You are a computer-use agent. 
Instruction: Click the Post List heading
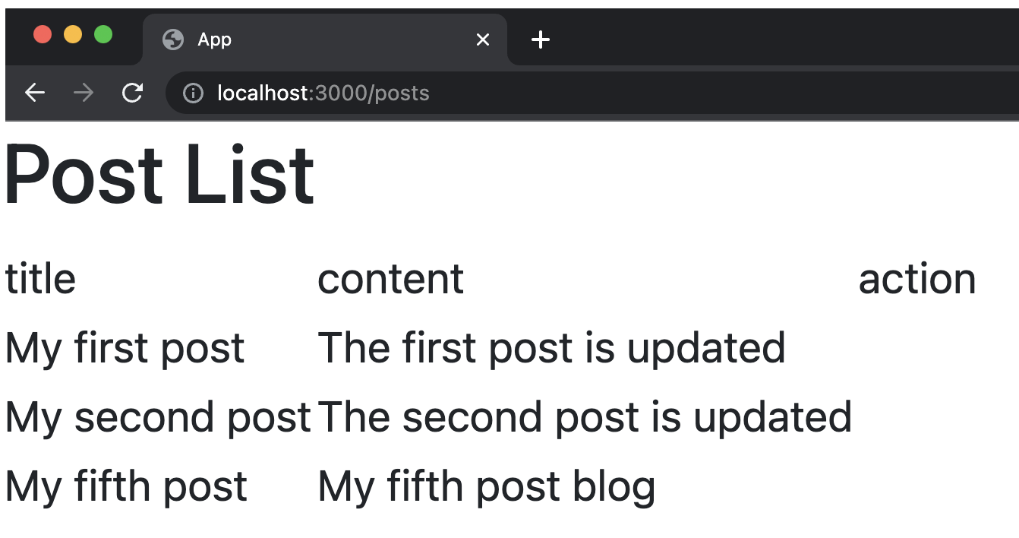point(159,175)
